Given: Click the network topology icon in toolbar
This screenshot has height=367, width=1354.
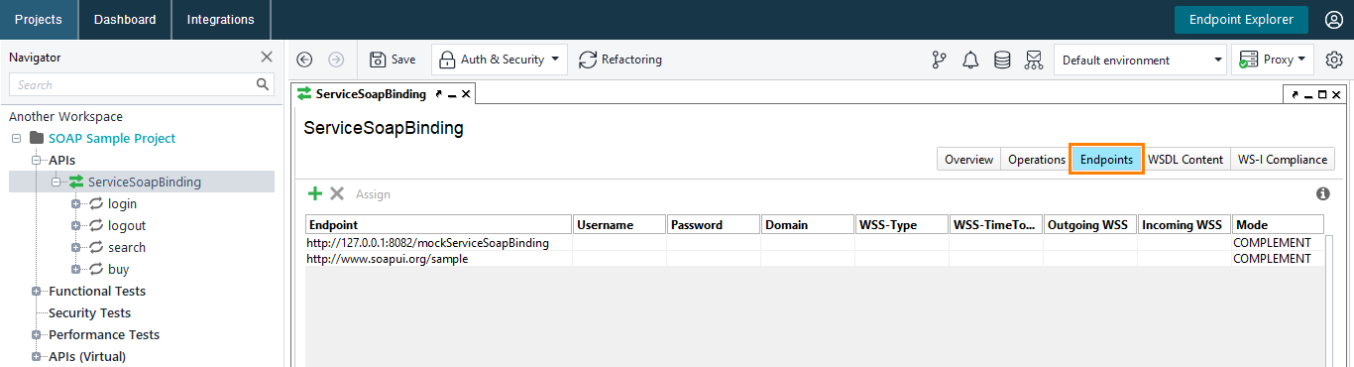Looking at the screenshot, I should [x=1034, y=60].
